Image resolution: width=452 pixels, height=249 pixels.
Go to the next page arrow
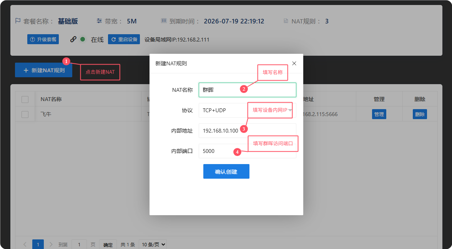tap(51, 244)
